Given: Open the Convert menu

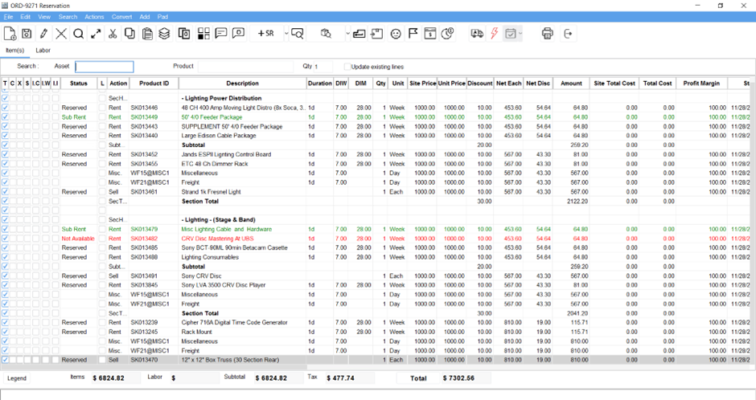Looking at the screenshot, I should coord(121,16).
